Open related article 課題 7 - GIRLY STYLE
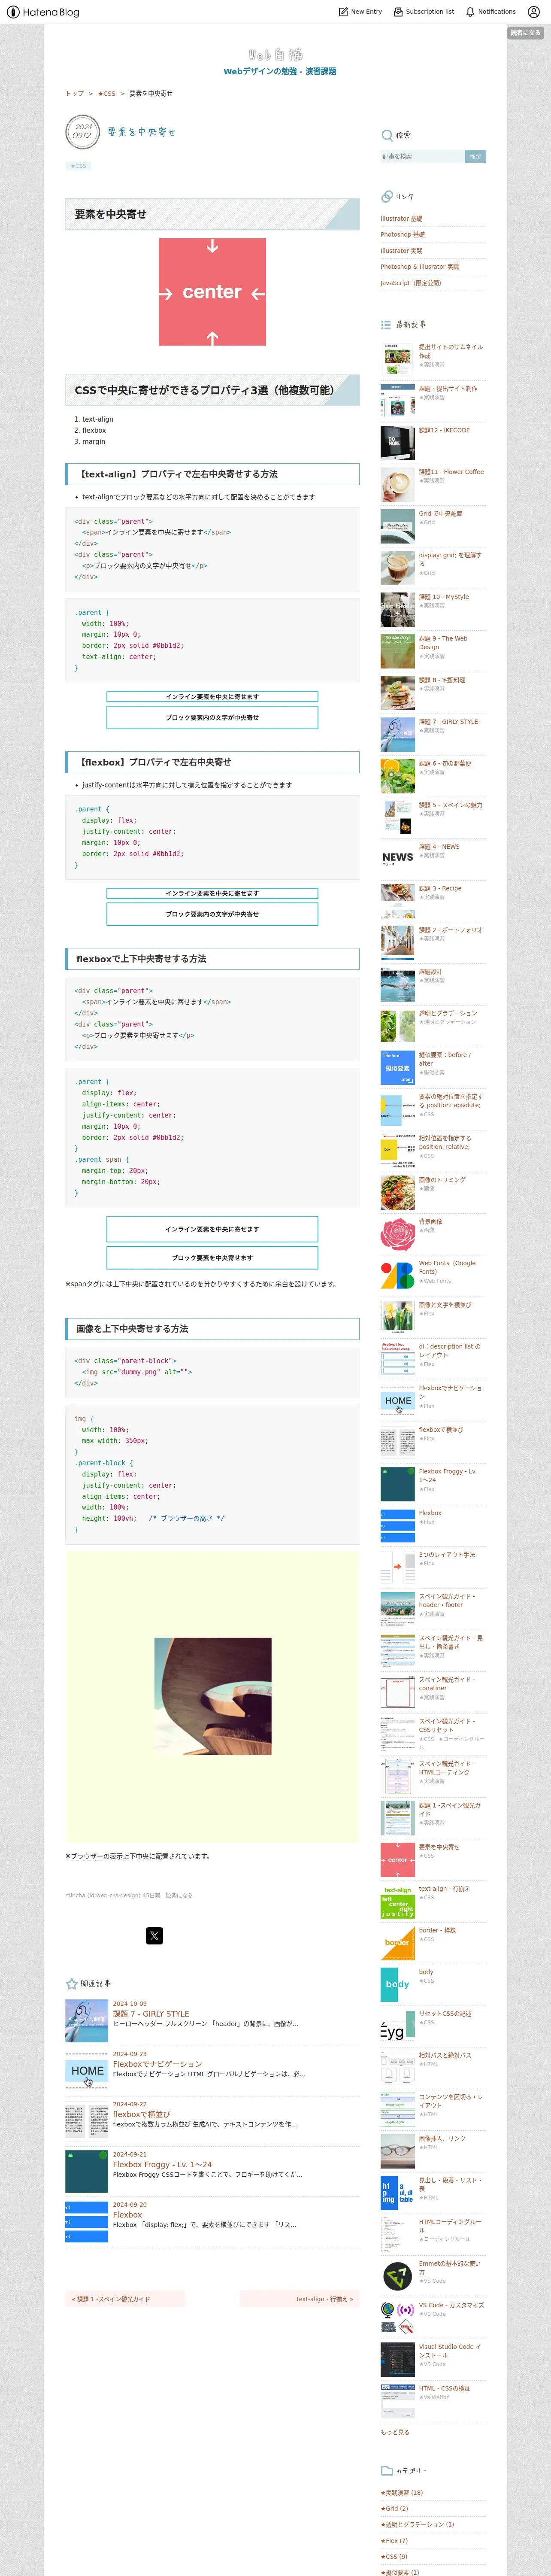The width and height of the screenshot is (551, 2576). coord(151,2014)
